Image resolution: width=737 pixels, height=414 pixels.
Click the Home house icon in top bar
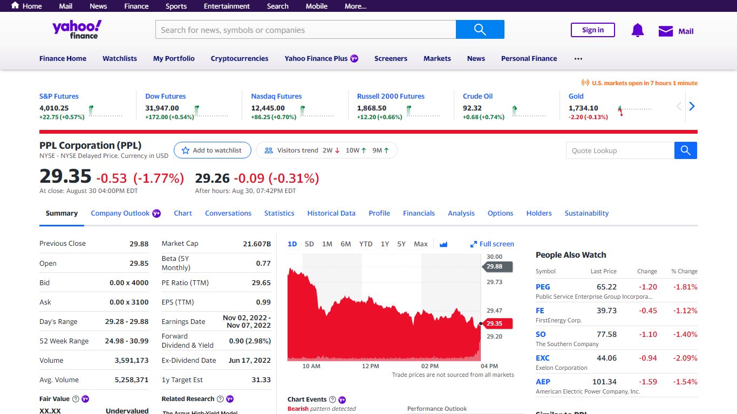point(15,5)
